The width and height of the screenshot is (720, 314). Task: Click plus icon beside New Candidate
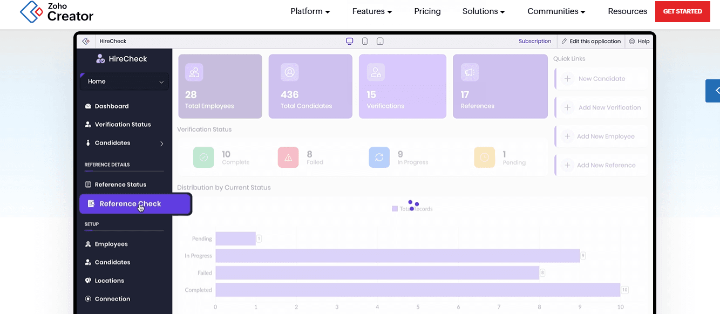pyautogui.click(x=568, y=79)
